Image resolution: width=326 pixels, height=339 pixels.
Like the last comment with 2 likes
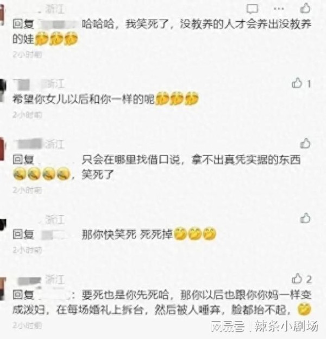click(x=297, y=279)
